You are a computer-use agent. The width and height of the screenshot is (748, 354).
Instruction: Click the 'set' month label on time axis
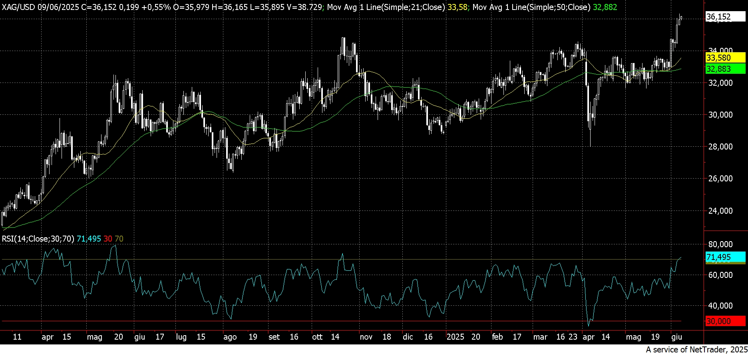pos(274,337)
